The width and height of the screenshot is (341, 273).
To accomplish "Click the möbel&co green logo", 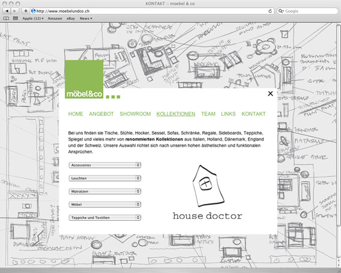I will point(84,79).
